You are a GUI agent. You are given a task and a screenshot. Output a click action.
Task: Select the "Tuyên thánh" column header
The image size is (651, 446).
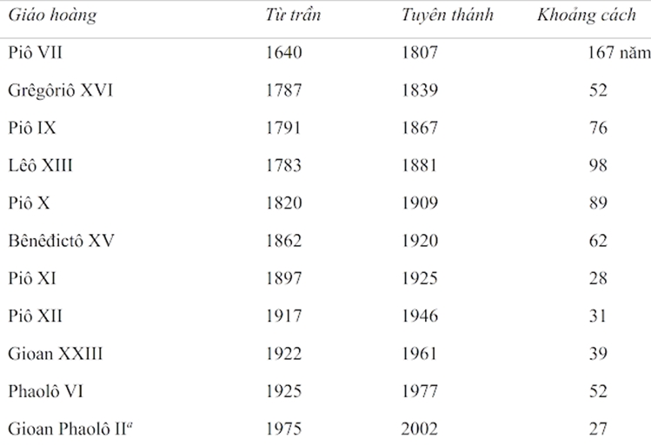(x=448, y=16)
